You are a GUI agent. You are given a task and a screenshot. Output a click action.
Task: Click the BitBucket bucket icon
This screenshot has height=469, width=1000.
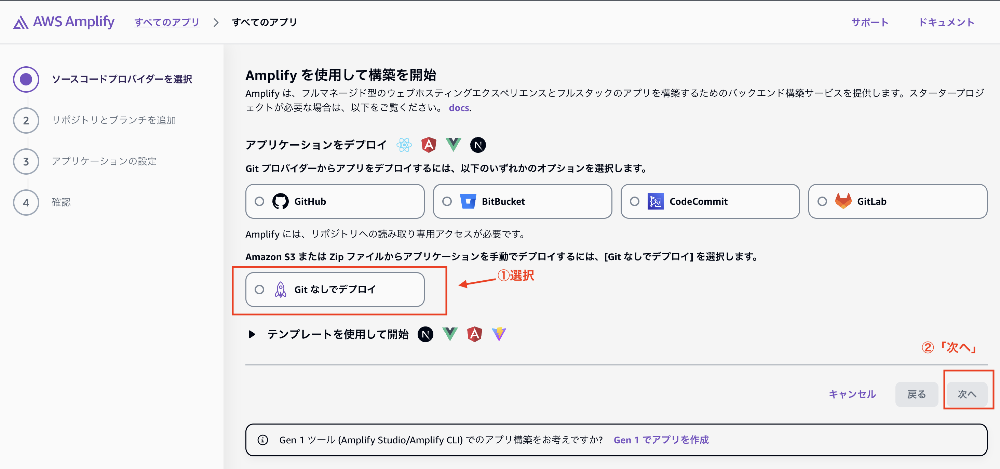(468, 201)
